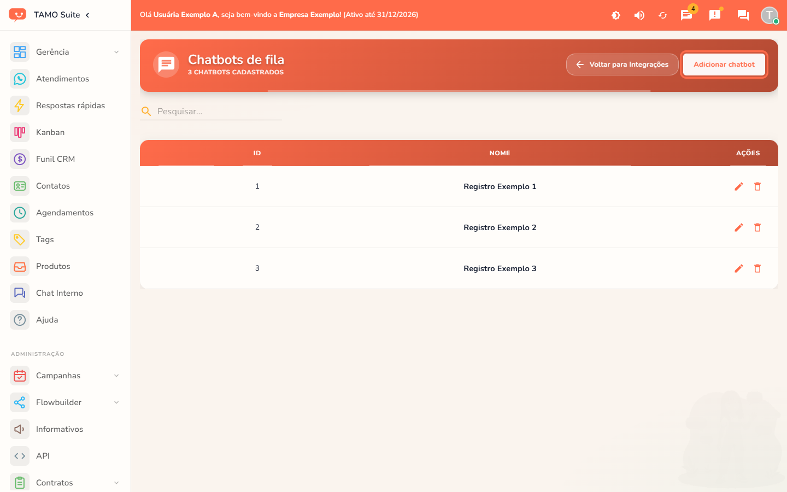The height and width of the screenshot is (492, 787).
Task: Expand the Contratos submenu arrow
Action: pyautogui.click(x=116, y=483)
